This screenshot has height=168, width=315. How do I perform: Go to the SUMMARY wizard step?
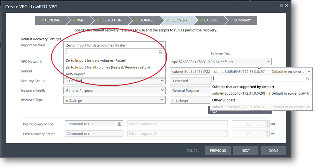point(242,20)
